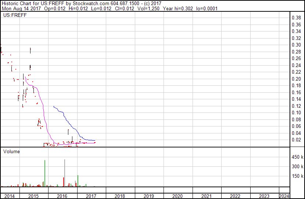Screen dimensions: 305x199
Task: Click the 604.687.1500 phone number in header
Action: pyautogui.click(x=125, y=4)
